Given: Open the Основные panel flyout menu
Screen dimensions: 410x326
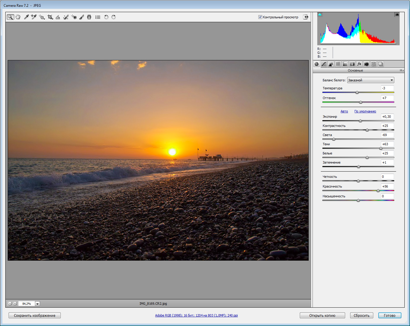Looking at the screenshot, I should tap(401, 70).
